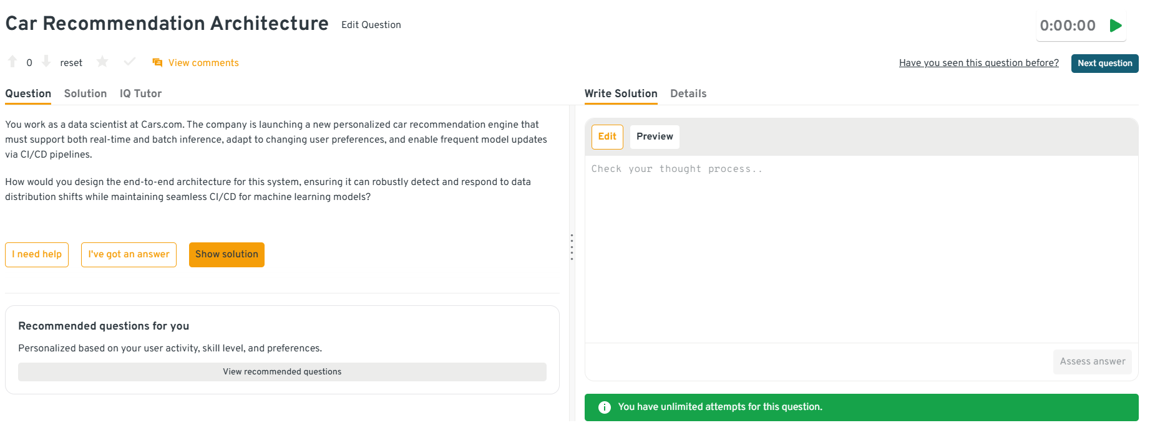This screenshot has width=1150, height=438.
Task: Downvote the question with the down arrow
Action: coord(46,62)
